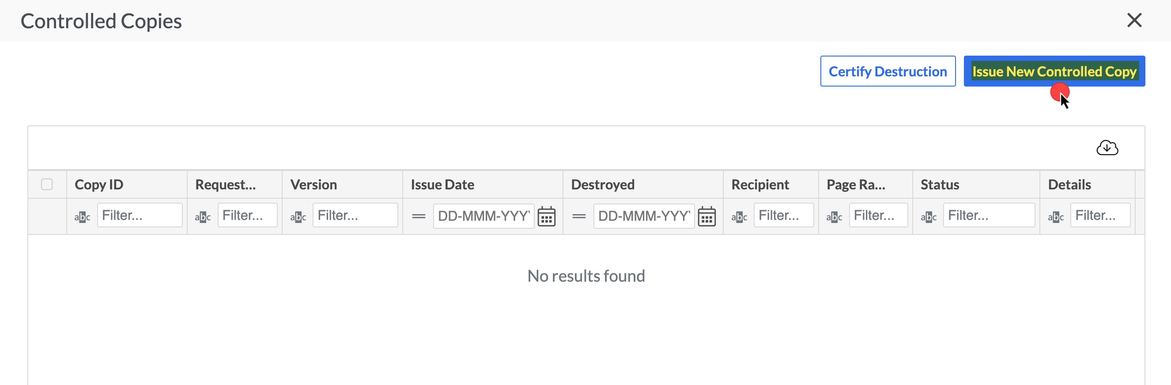Viewport: 1171px width, 385px height.
Task: Click the abc filter-type icon for Page Range
Action: pyautogui.click(x=834, y=217)
